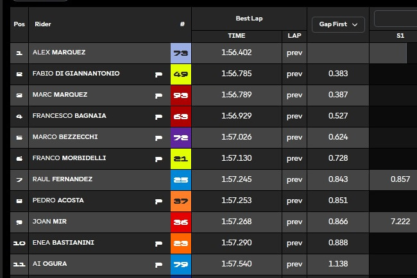Click Enea Bastianini's pit icon
The image size is (417, 278).
pyautogui.click(x=158, y=243)
